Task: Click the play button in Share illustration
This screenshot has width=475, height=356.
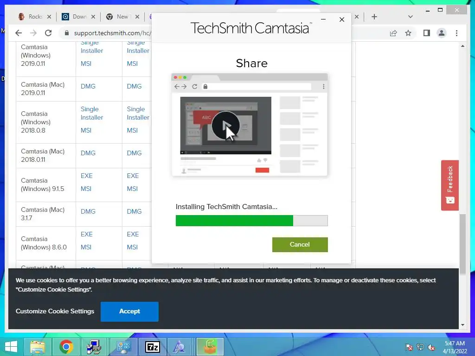Action: (x=226, y=125)
